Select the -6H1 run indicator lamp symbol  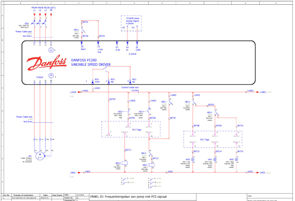click(x=215, y=159)
